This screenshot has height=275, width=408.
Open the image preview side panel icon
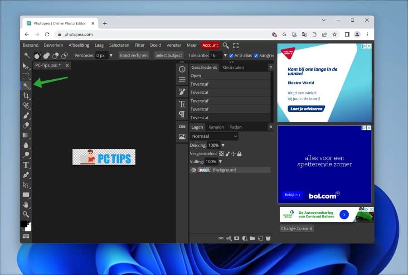click(x=182, y=137)
